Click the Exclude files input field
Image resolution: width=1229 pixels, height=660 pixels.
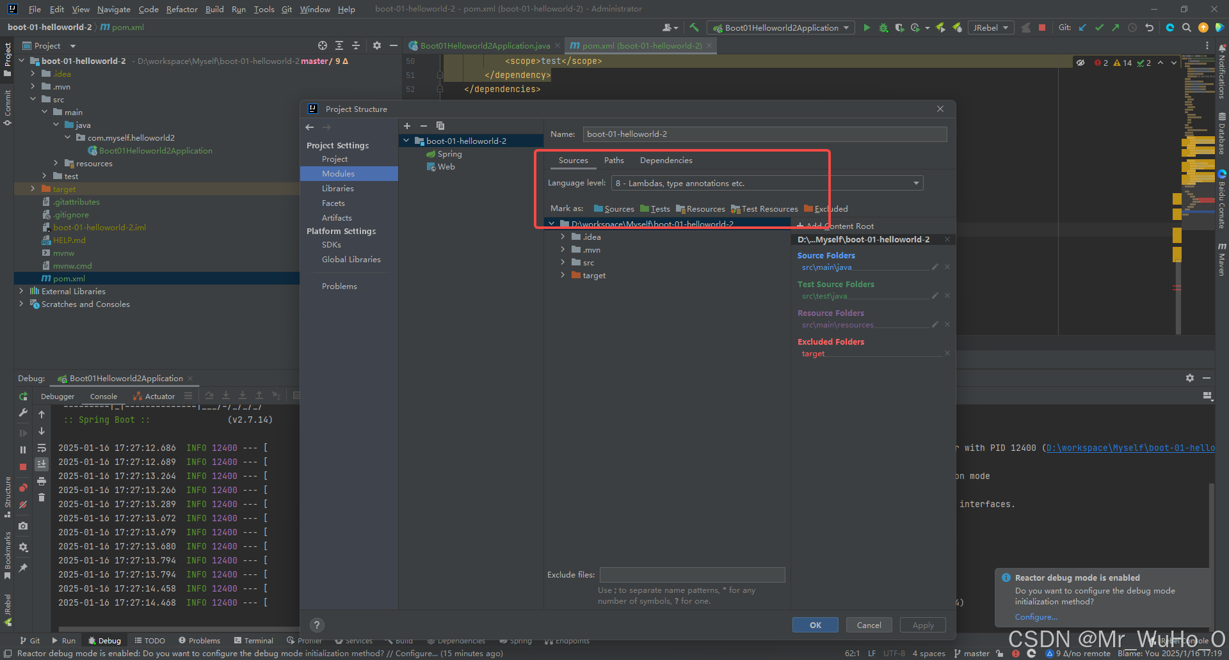tap(692, 575)
